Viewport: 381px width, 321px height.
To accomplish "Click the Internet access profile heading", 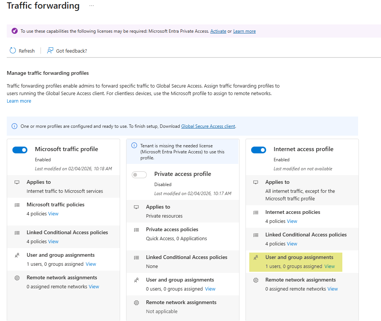I will pos(304,149).
